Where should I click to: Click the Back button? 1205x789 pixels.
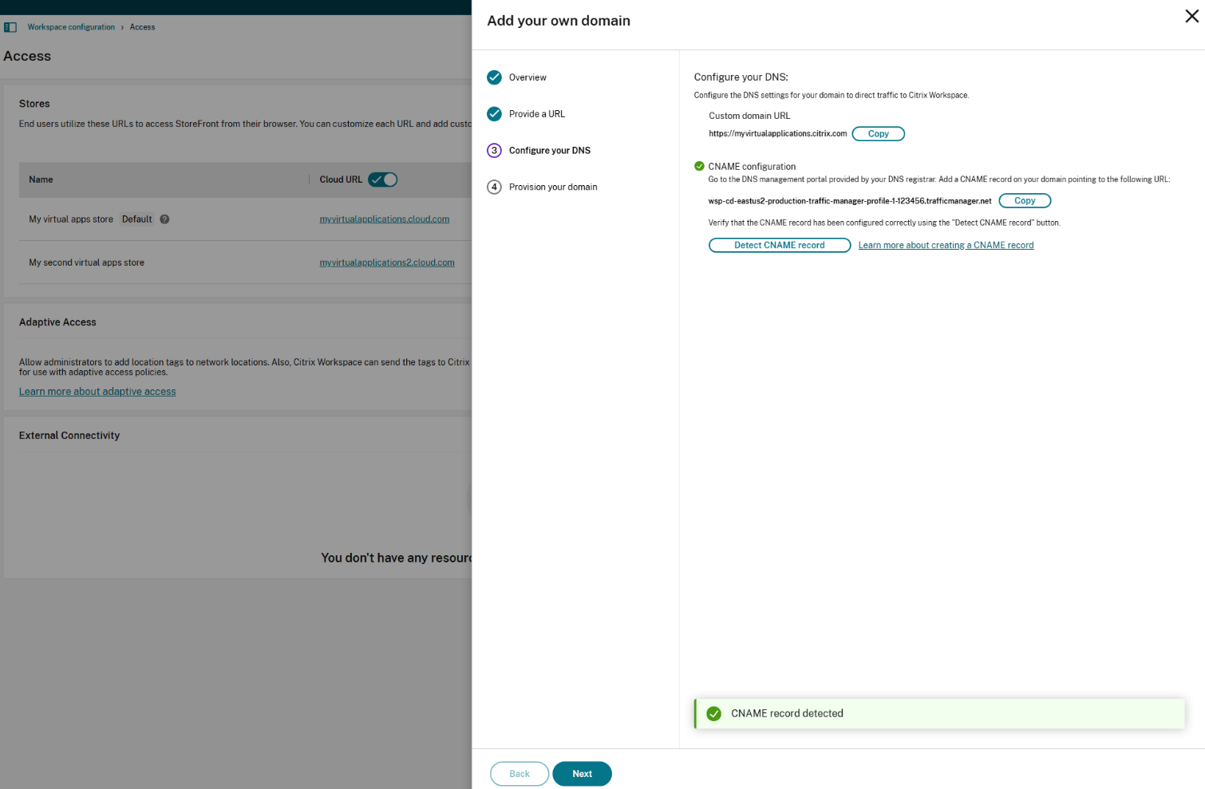pyautogui.click(x=520, y=774)
